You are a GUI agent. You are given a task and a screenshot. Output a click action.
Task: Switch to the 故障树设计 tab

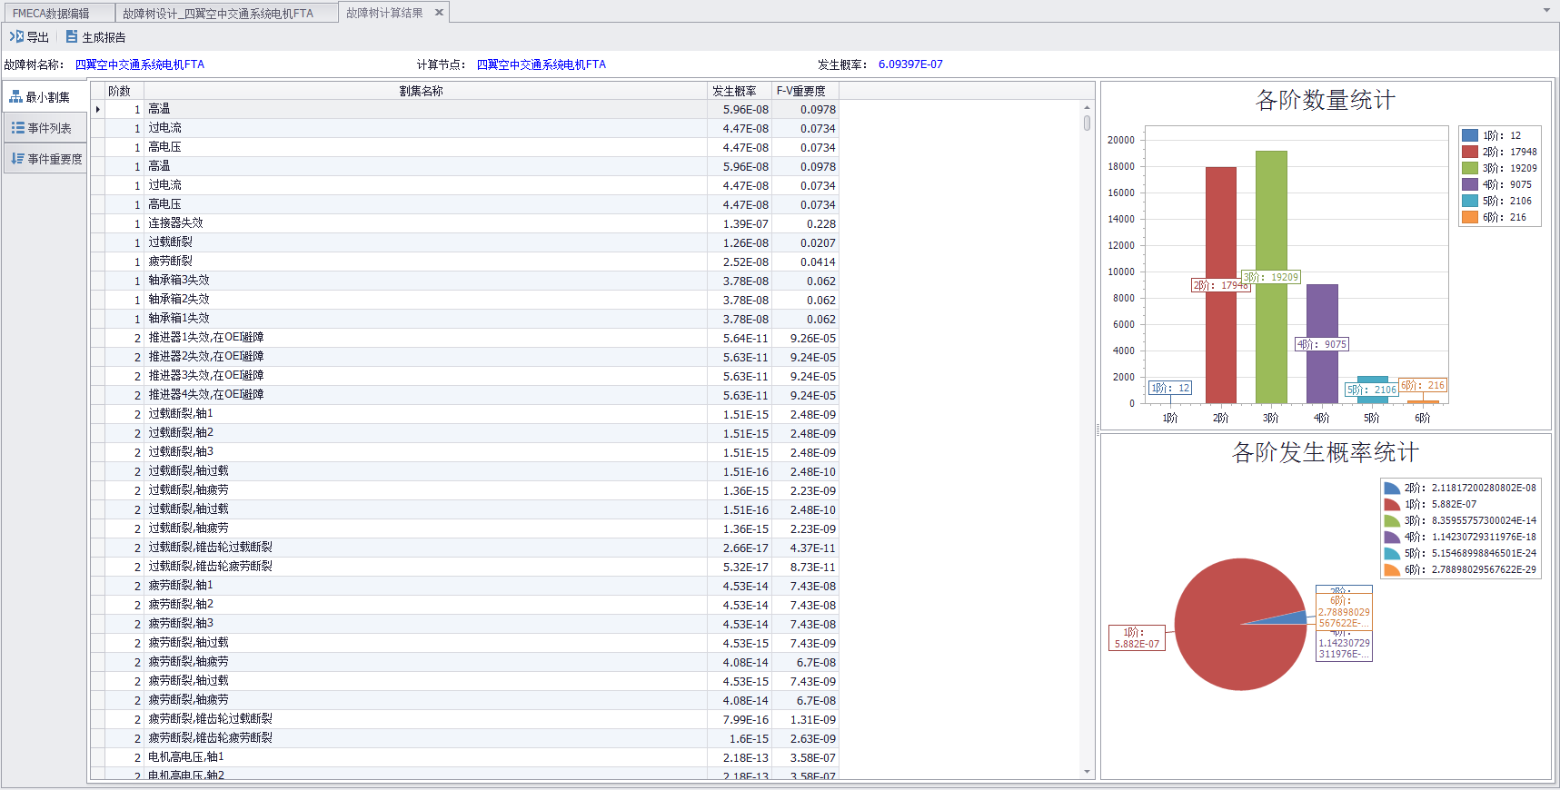(218, 14)
